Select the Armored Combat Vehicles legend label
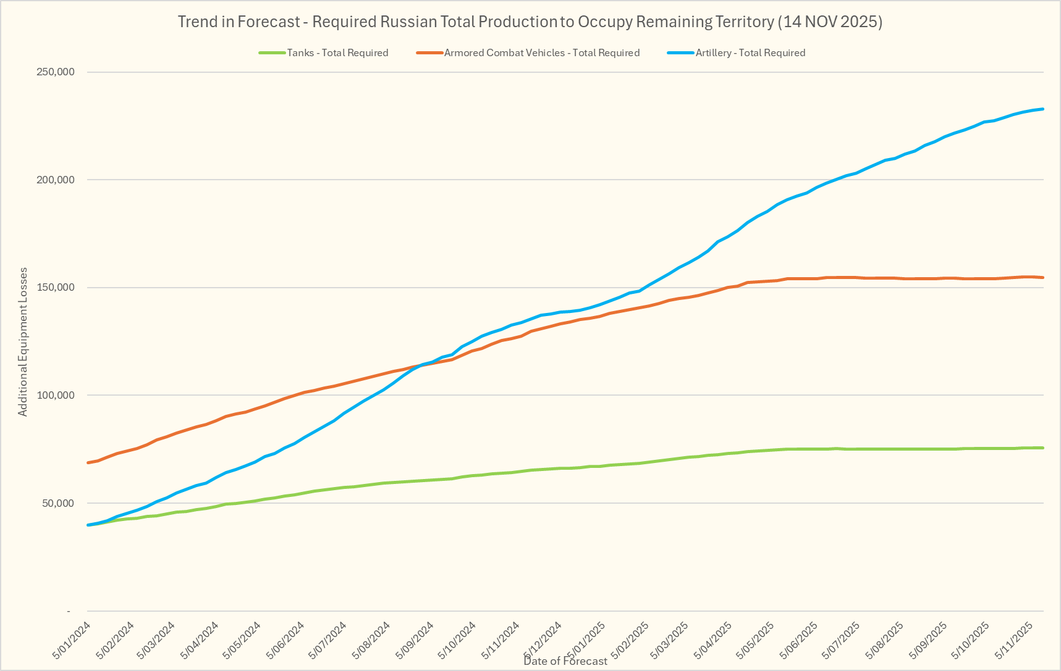Viewport: 1061px width, 671px height. click(x=541, y=53)
